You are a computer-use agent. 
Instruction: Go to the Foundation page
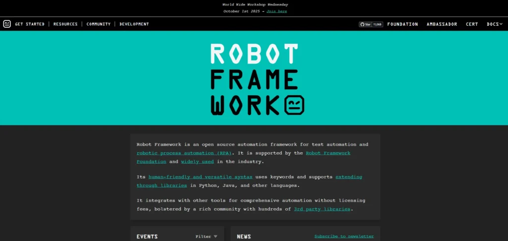pos(403,24)
